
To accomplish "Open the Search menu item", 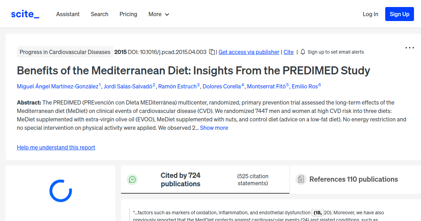I will 99,14.
